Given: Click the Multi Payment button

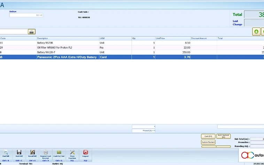Looking at the screenshot, I should [223, 136].
